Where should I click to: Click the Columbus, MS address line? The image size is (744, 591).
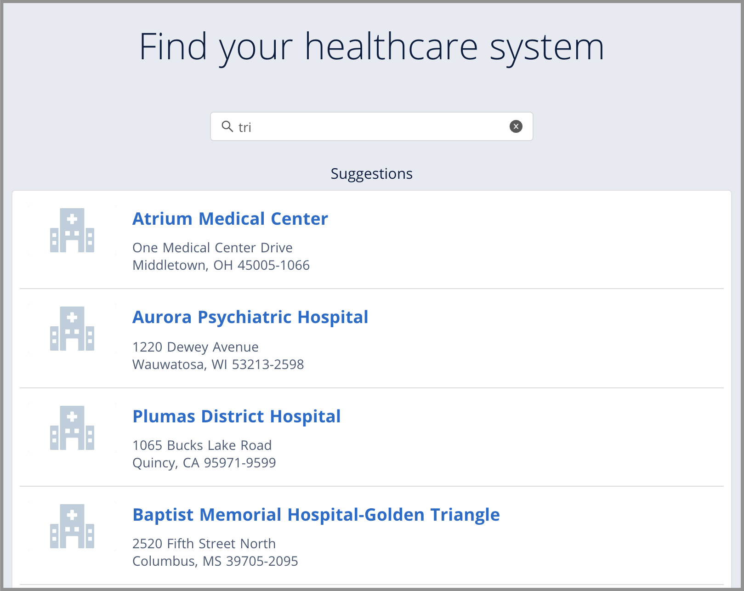click(x=215, y=561)
